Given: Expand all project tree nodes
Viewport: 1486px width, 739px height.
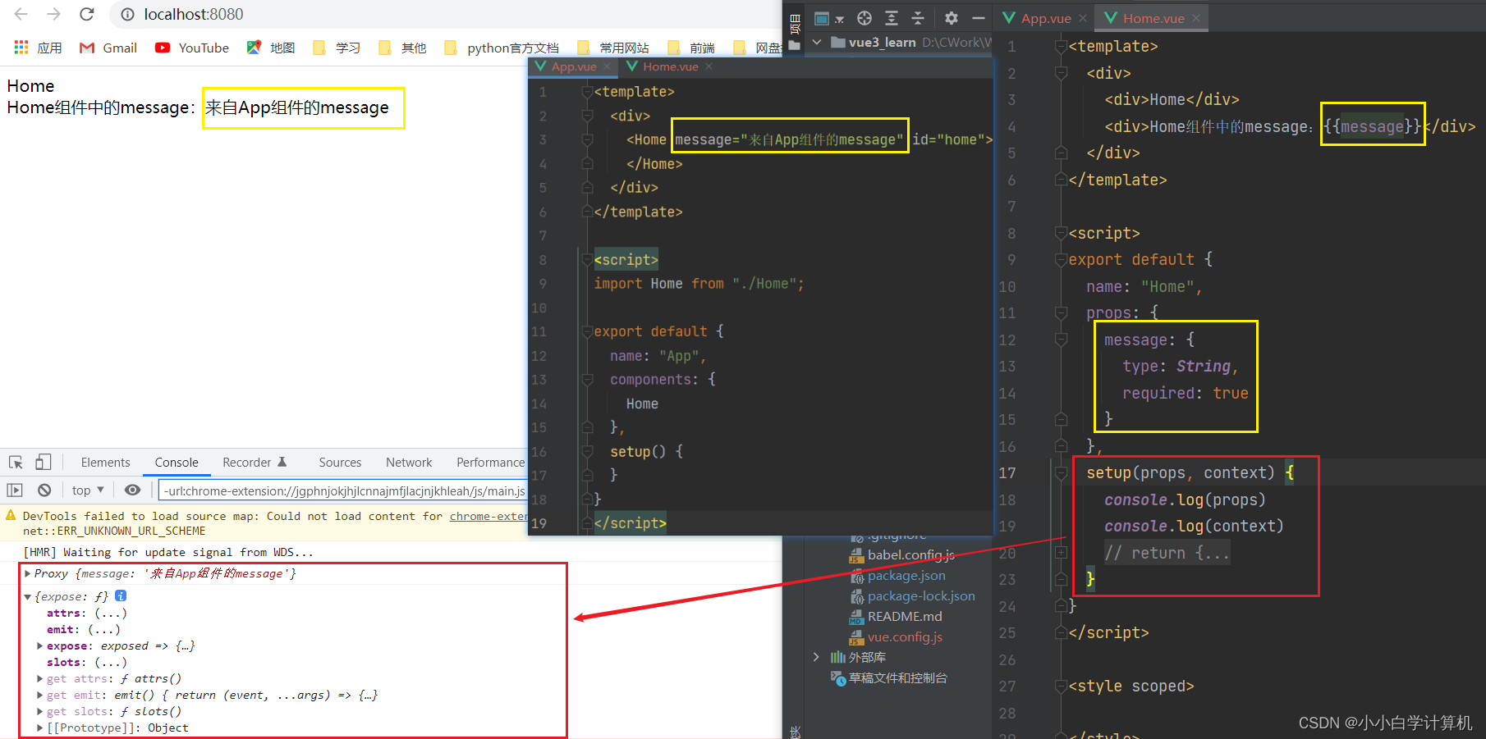Looking at the screenshot, I should coord(892,18).
